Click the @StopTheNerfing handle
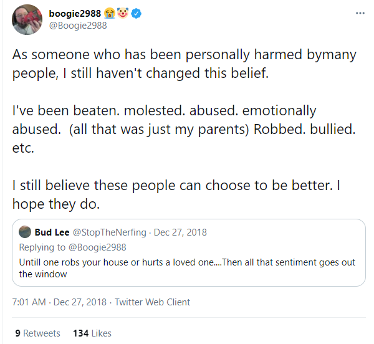Screen dimensions: 374x344 coord(110,232)
